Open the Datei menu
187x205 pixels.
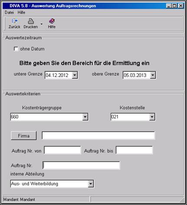coord(9,13)
